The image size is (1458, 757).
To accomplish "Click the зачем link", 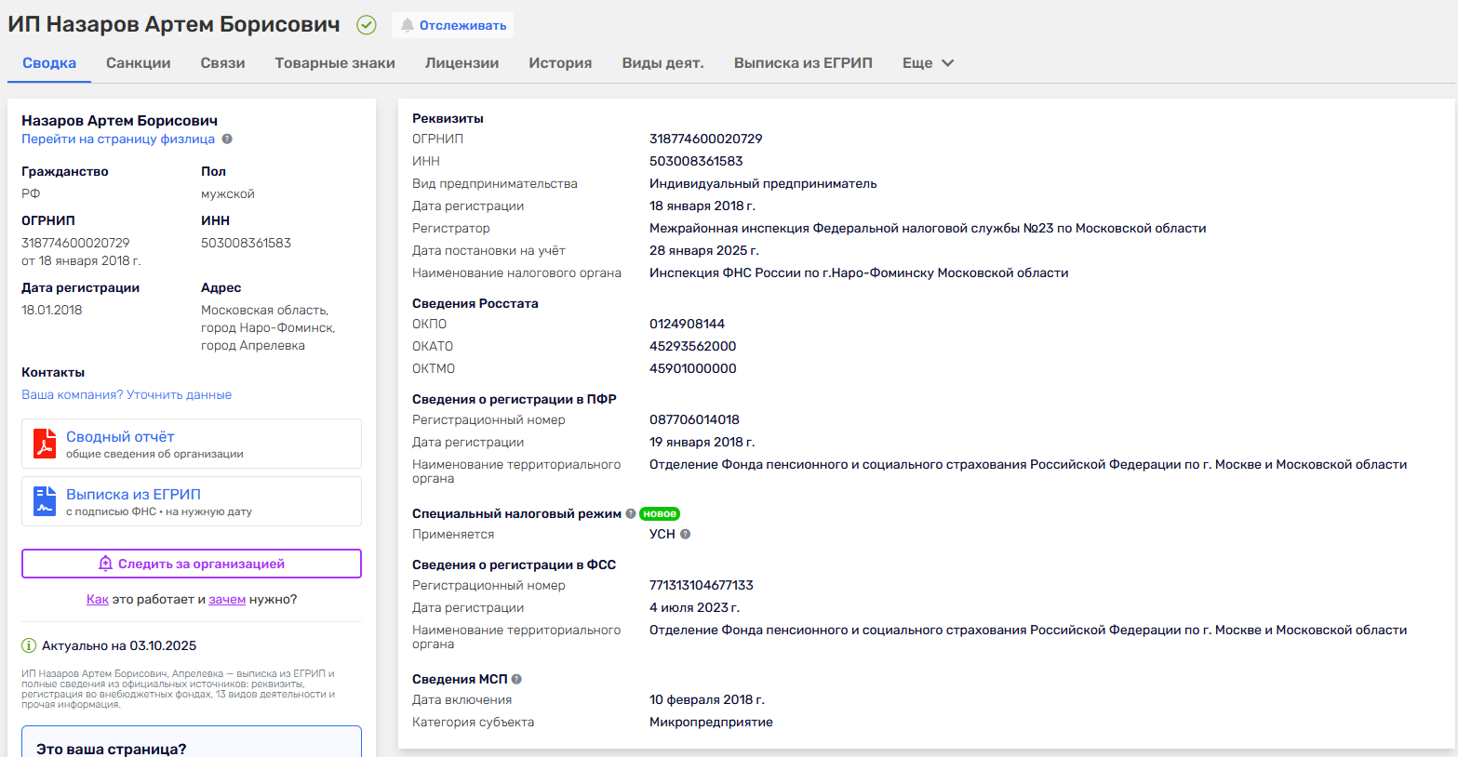I will [x=227, y=600].
